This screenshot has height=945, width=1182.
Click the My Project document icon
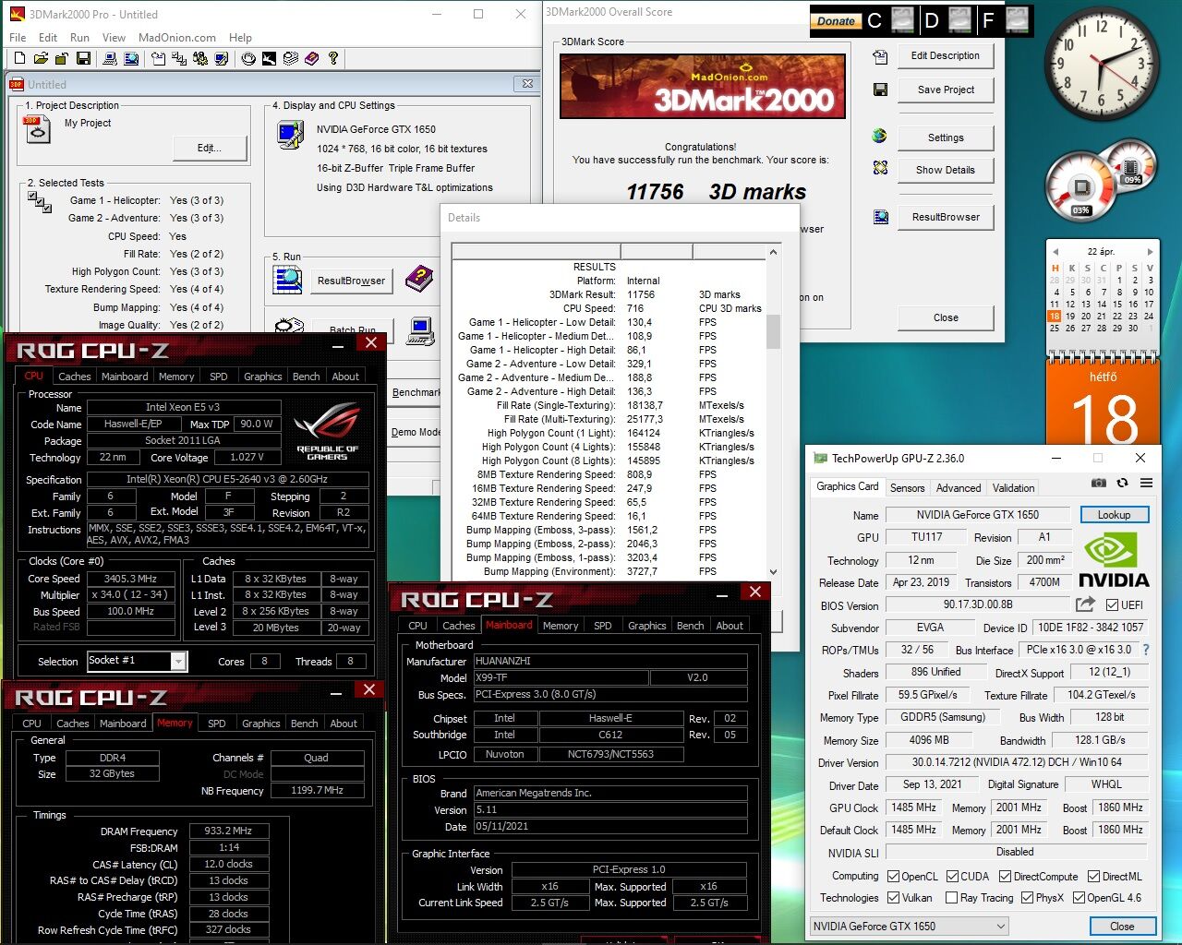pyautogui.click(x=38, y=131)
